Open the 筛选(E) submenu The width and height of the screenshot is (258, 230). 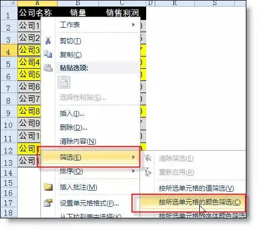pos(90,157)
